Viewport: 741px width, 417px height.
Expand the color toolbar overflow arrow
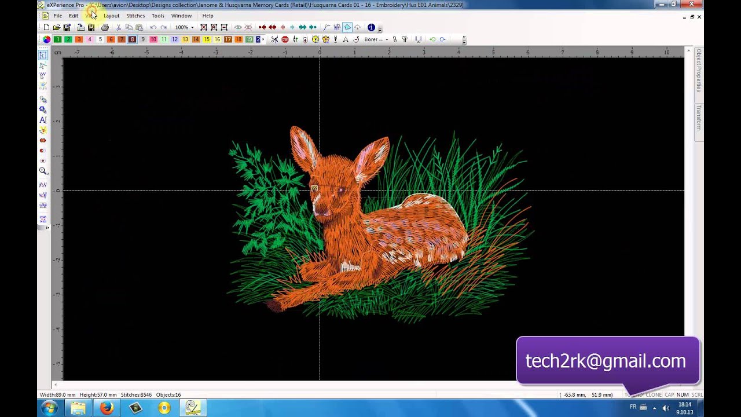click(x=464, y=41)
